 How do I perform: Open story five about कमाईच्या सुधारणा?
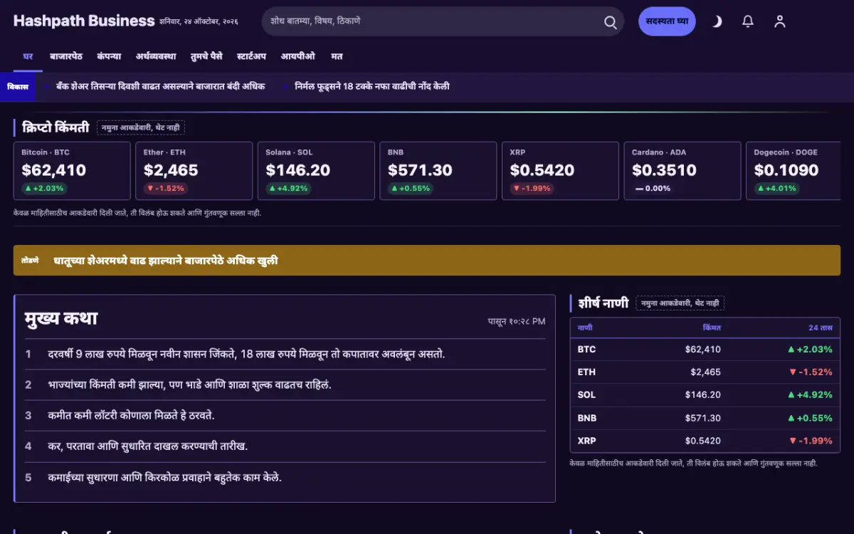164,477
